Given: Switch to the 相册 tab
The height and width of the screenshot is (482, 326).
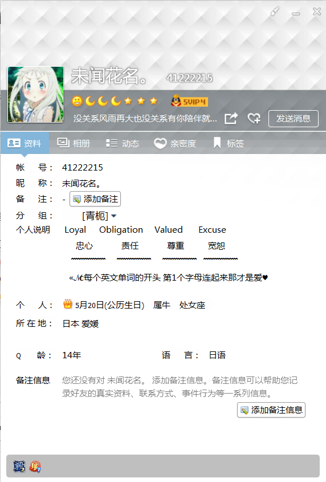Looking at the screenshot, I should click(x=74, y=143).
